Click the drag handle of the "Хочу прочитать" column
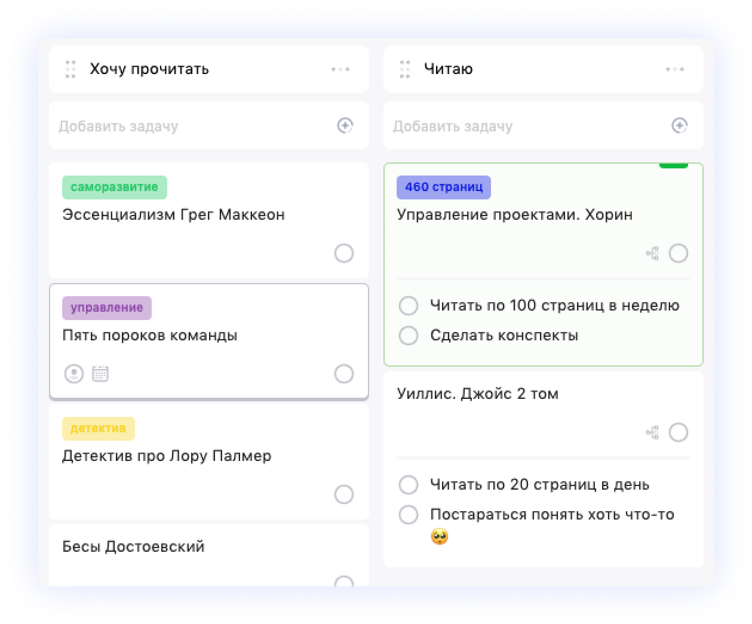The height and width of the screenshot is (624, 752). click(70, 69)
